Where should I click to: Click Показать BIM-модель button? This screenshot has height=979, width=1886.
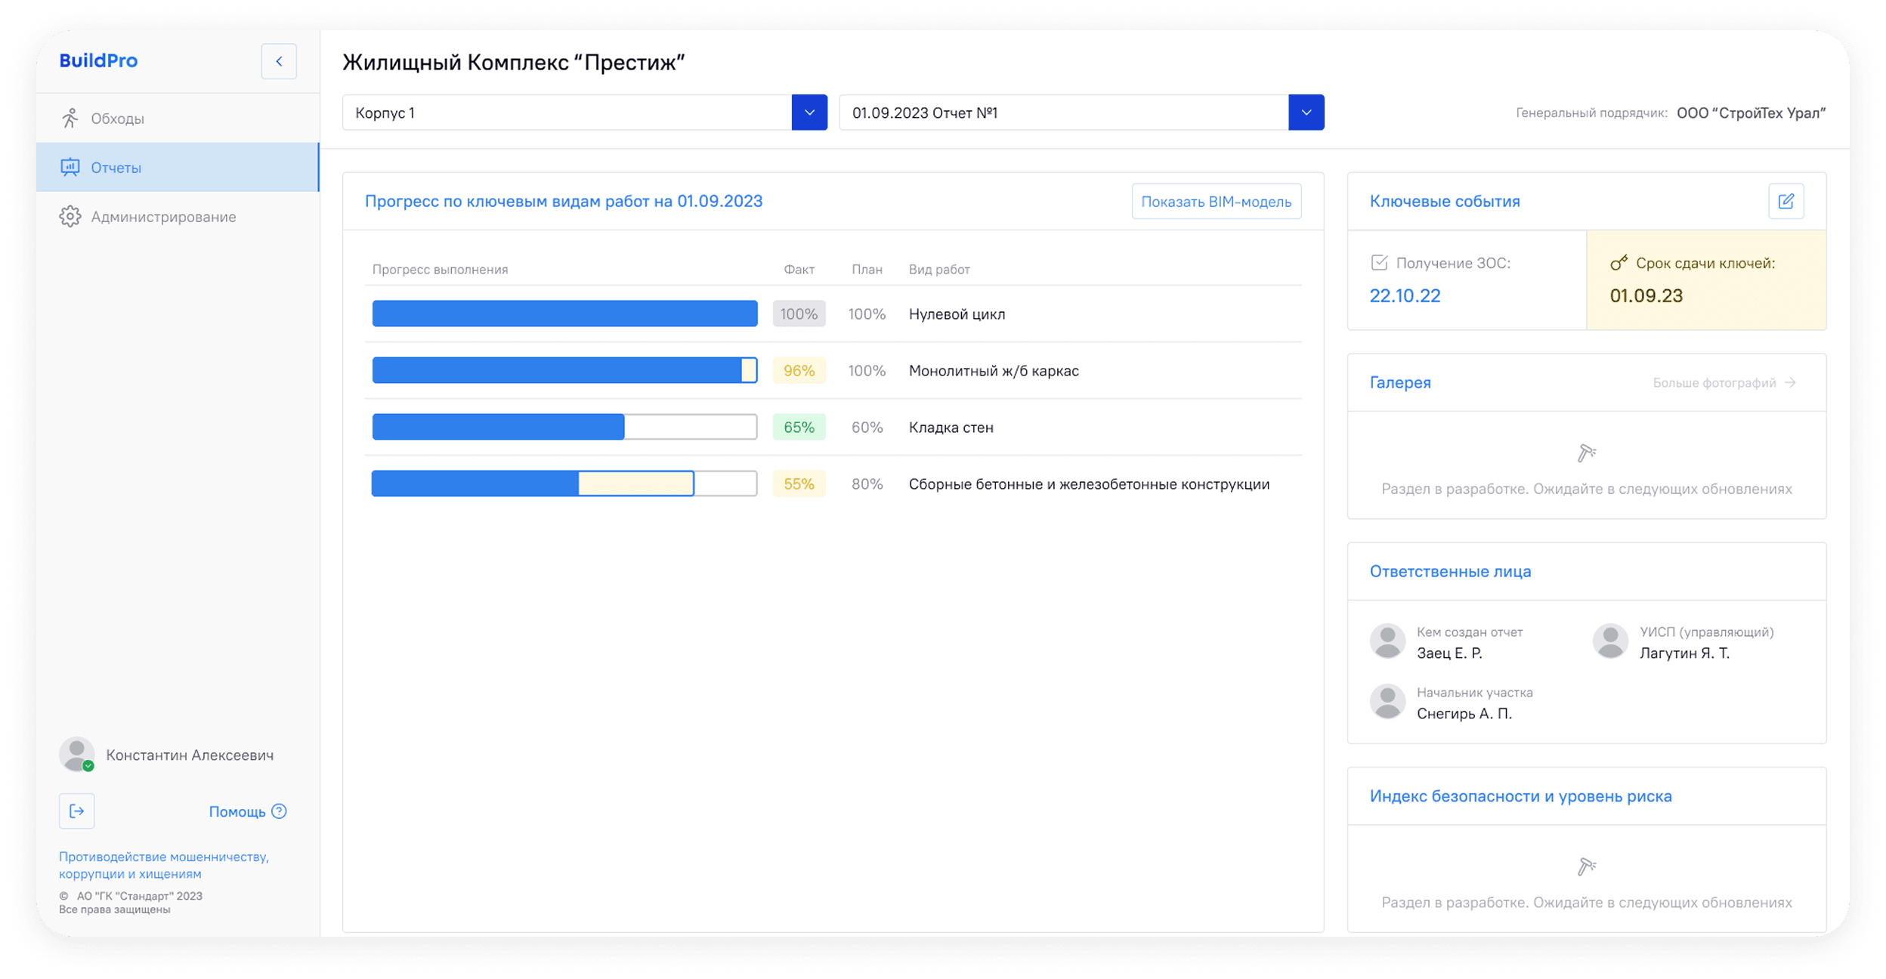pyautogui.click(x=1216, y=202)
